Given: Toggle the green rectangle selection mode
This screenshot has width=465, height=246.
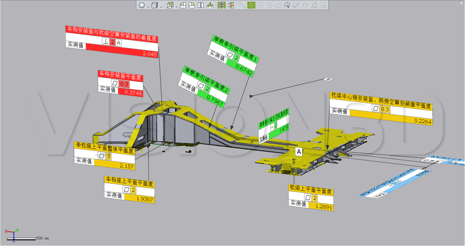Looking at the screenshot, I should point(251,5).
